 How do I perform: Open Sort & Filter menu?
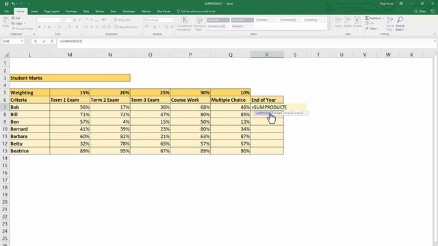click(390, 23)
